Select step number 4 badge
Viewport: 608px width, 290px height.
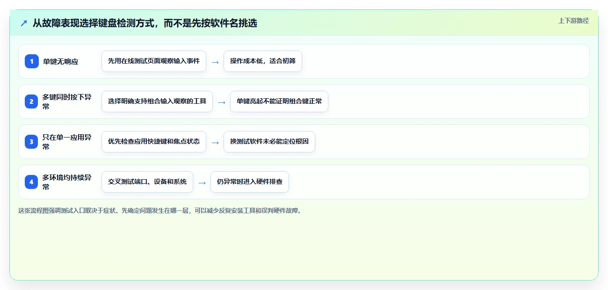[x=32, y=182]
